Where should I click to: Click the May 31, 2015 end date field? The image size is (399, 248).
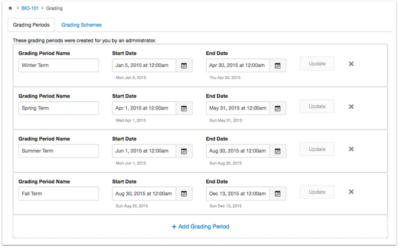(x=238, y=108)
